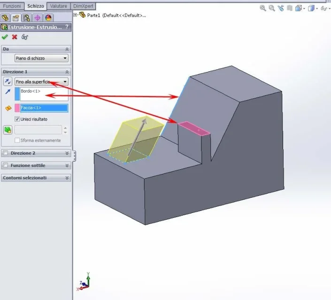The height and width of the screenshot is (300, 331).
Task: Click the Display Style cube icon
Action: tap(311, 8)
